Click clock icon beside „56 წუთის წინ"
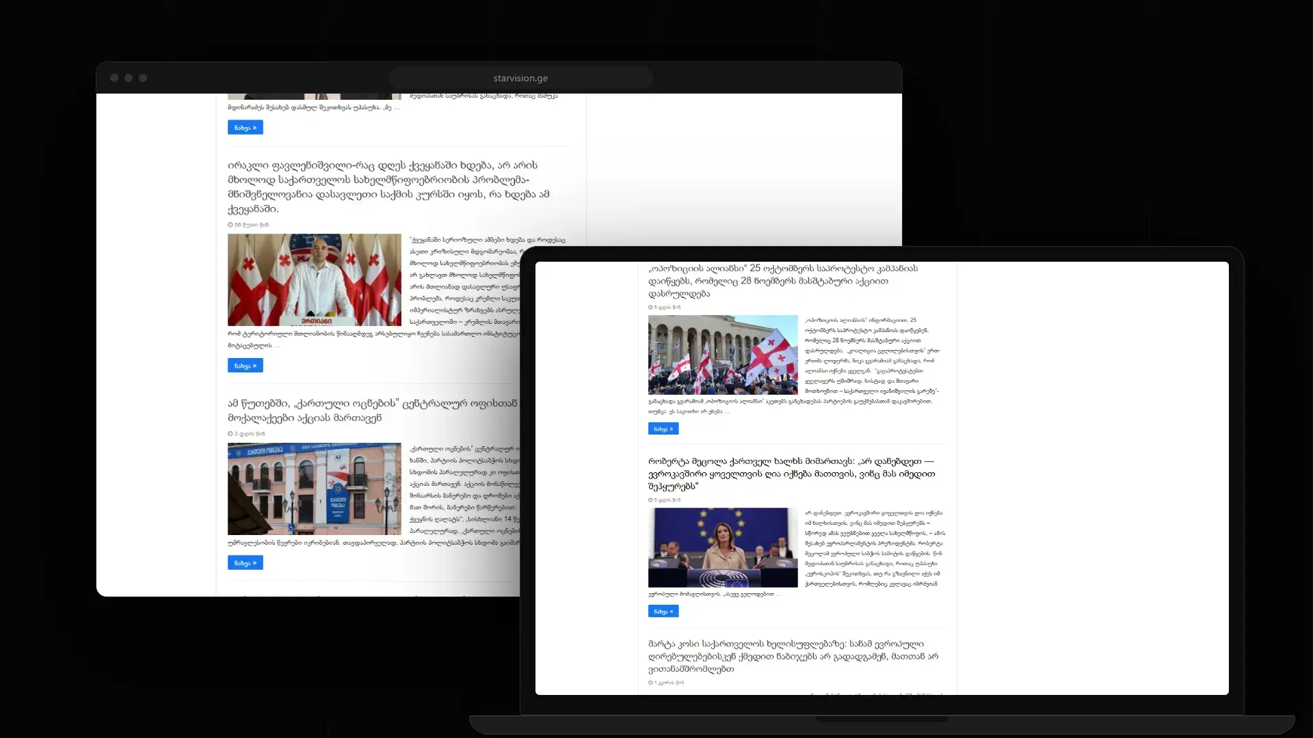 [230, 225]
